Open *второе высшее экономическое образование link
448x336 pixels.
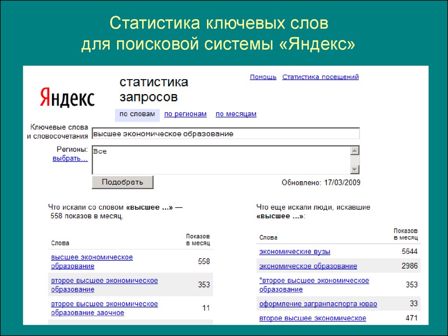314,285
